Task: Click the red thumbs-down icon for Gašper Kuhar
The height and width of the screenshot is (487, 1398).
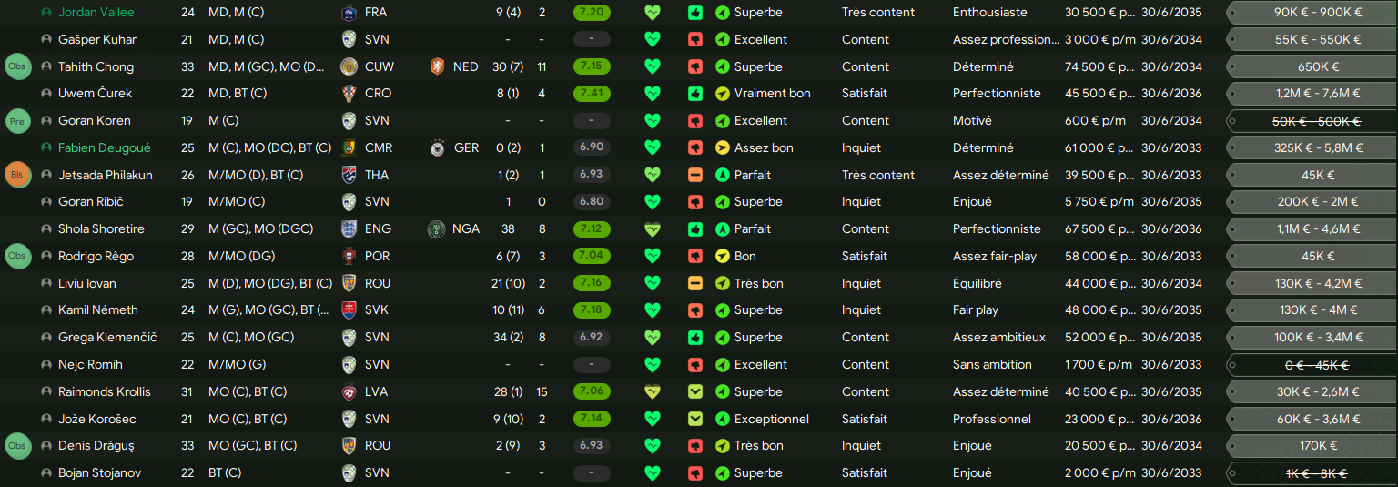Action: coord(695,40)
